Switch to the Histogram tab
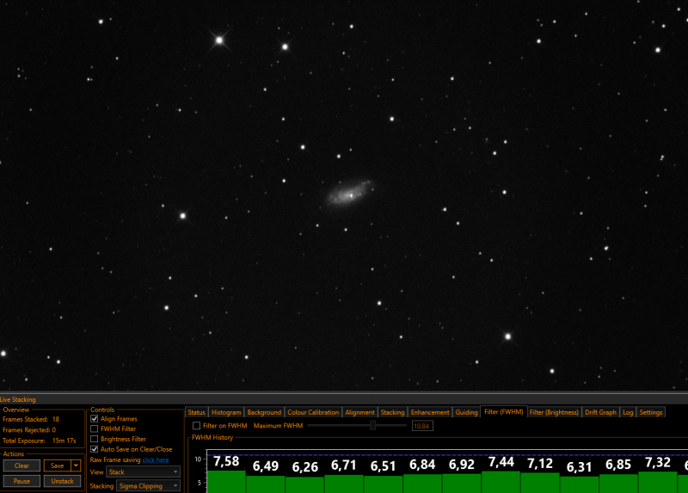This screenshot has height=493, width=688. [226, 412]
